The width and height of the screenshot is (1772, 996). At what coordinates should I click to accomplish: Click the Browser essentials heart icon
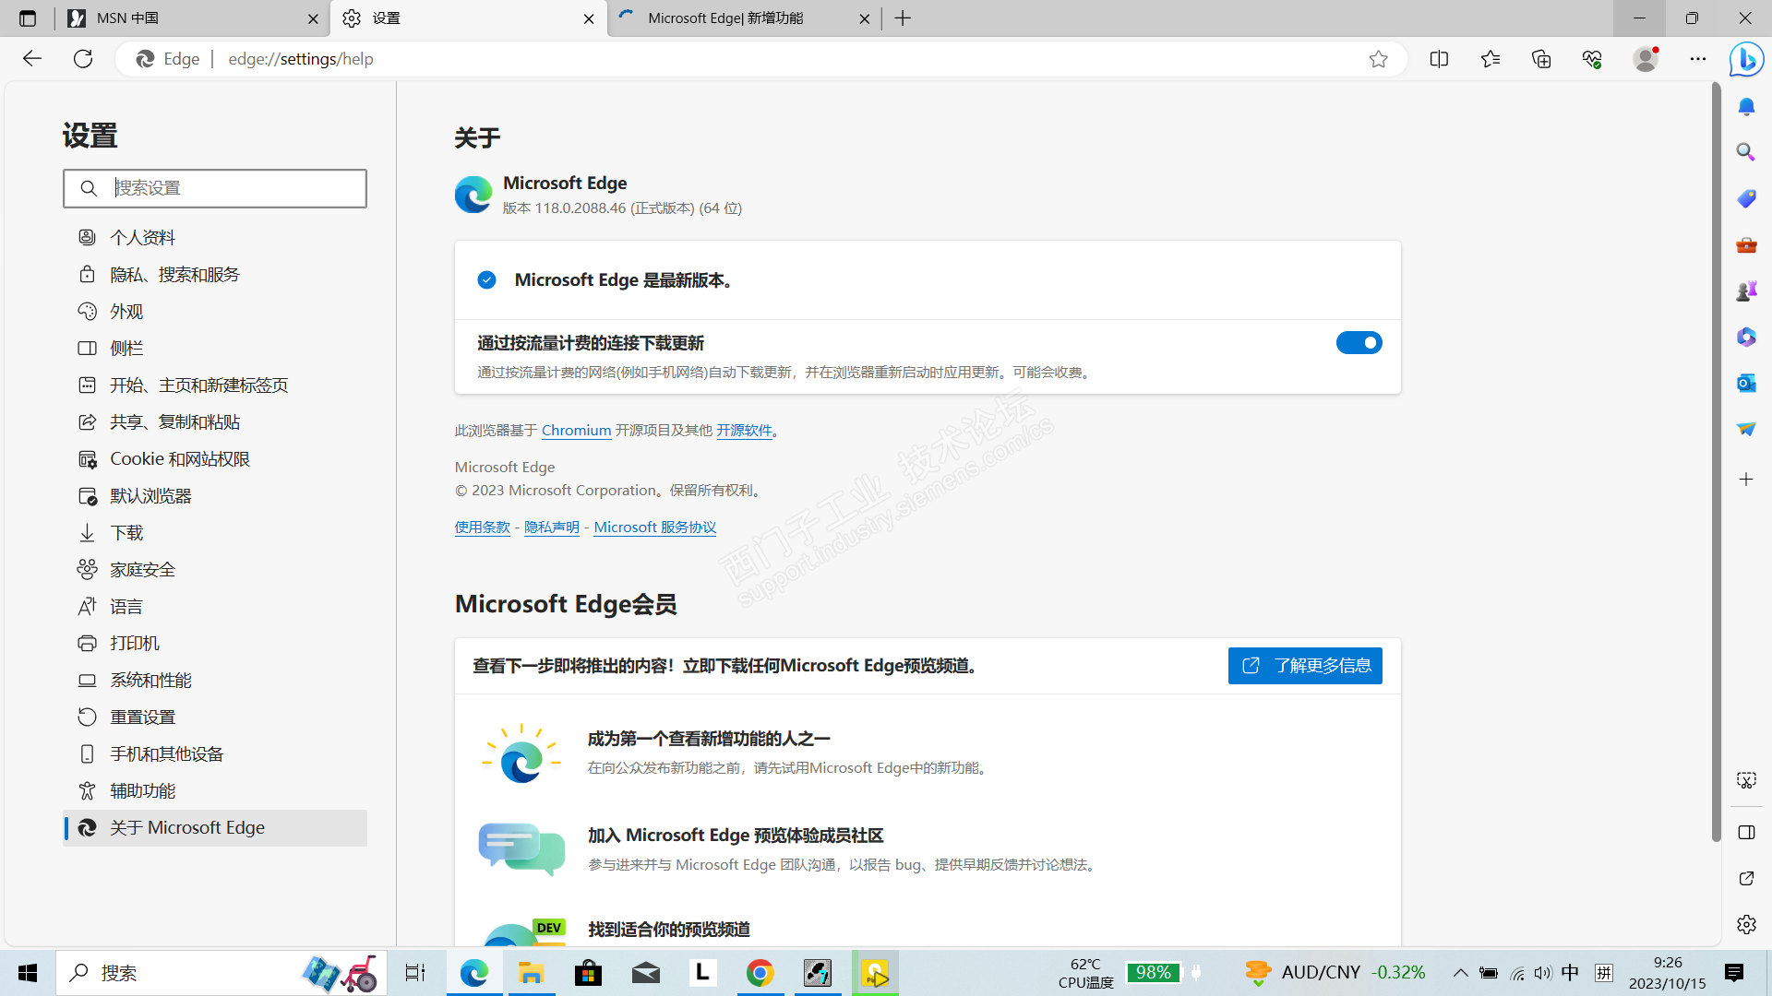[x=1592, y=59]
